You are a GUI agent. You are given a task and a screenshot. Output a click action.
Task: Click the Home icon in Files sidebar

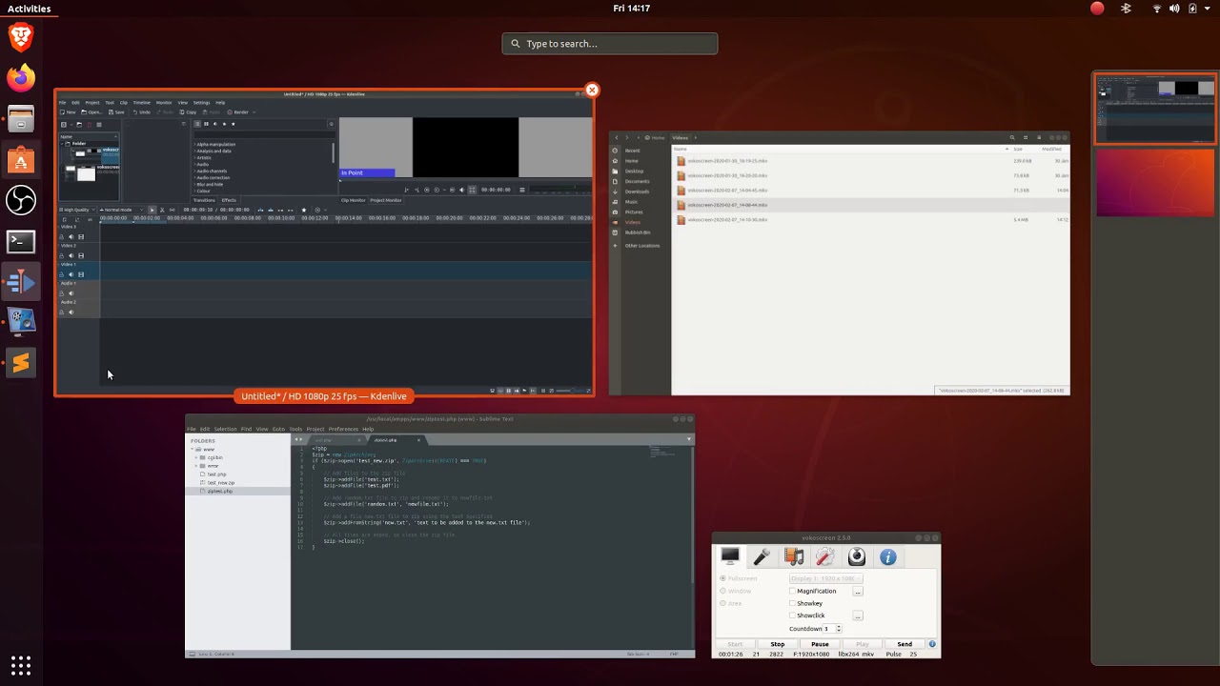[615, 161]
